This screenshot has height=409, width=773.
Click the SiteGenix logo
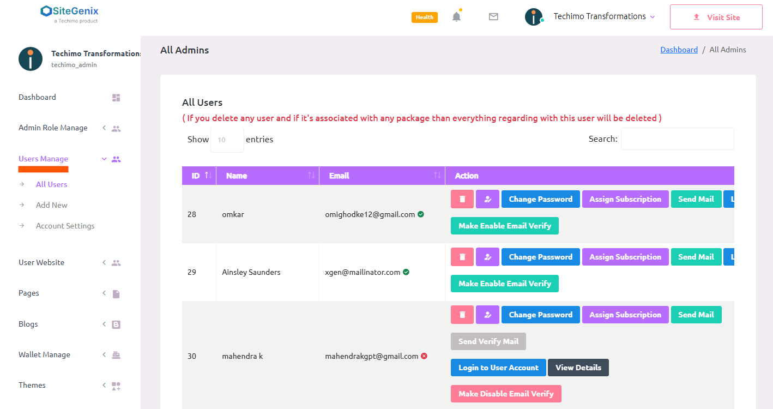click(70, 14)
